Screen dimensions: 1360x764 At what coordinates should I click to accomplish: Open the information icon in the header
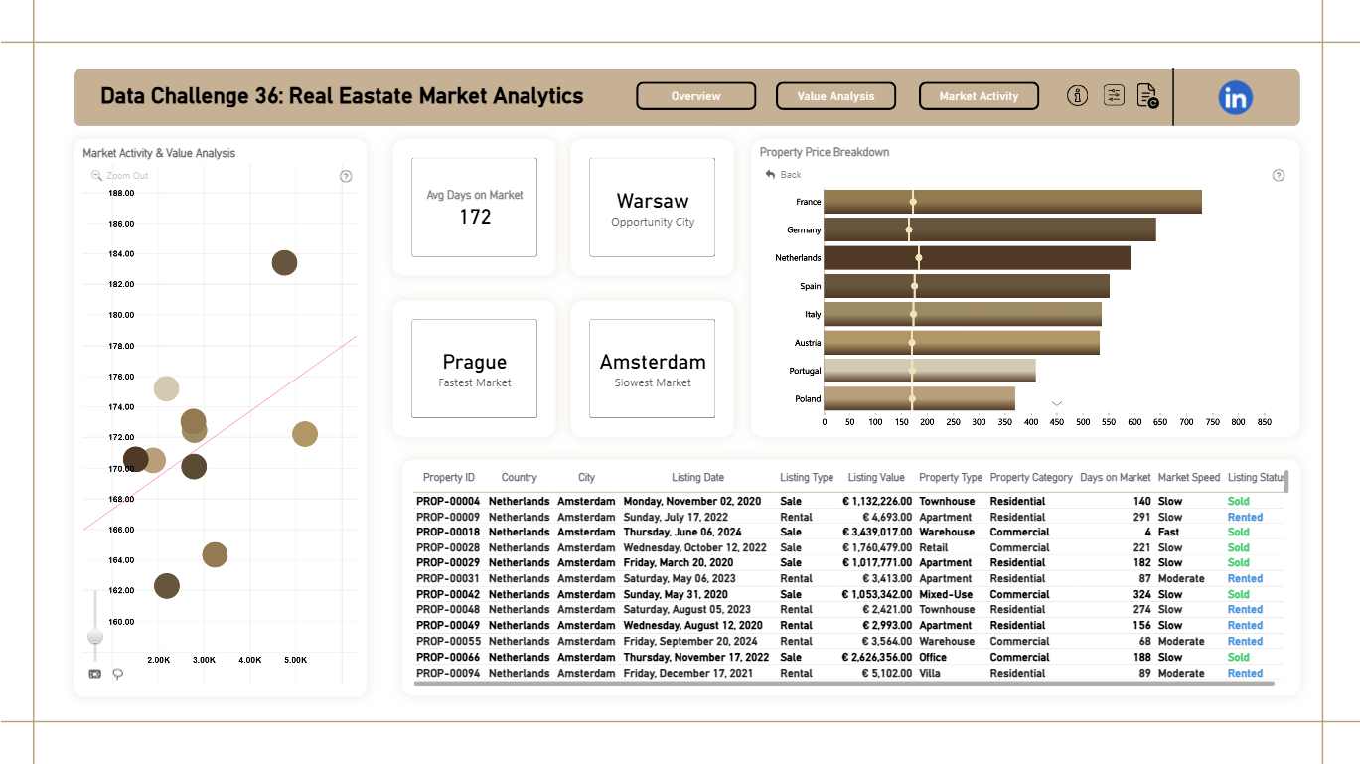[1078, 96]
